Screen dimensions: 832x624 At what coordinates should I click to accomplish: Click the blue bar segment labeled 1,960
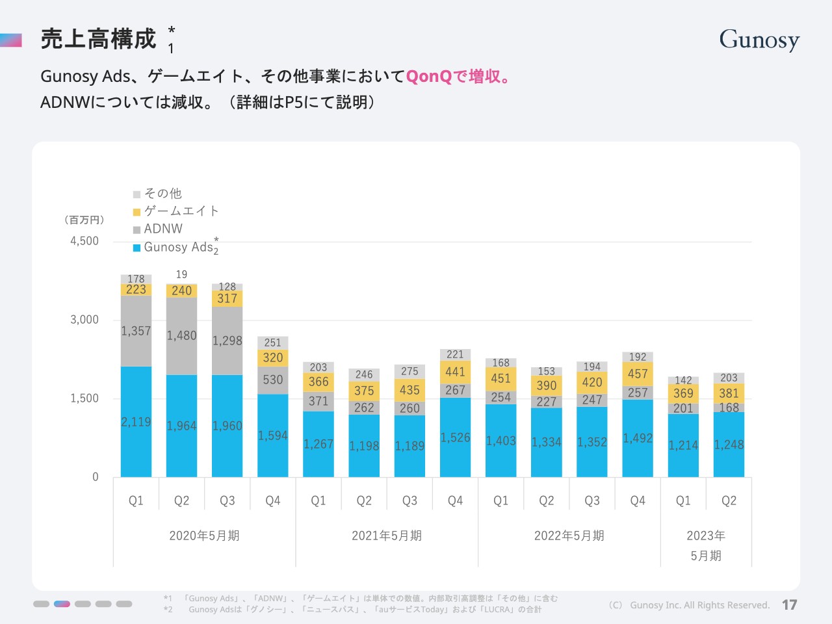click(227, 426)
